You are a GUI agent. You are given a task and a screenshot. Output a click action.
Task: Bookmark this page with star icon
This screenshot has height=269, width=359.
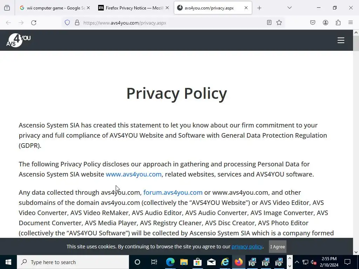279,22
